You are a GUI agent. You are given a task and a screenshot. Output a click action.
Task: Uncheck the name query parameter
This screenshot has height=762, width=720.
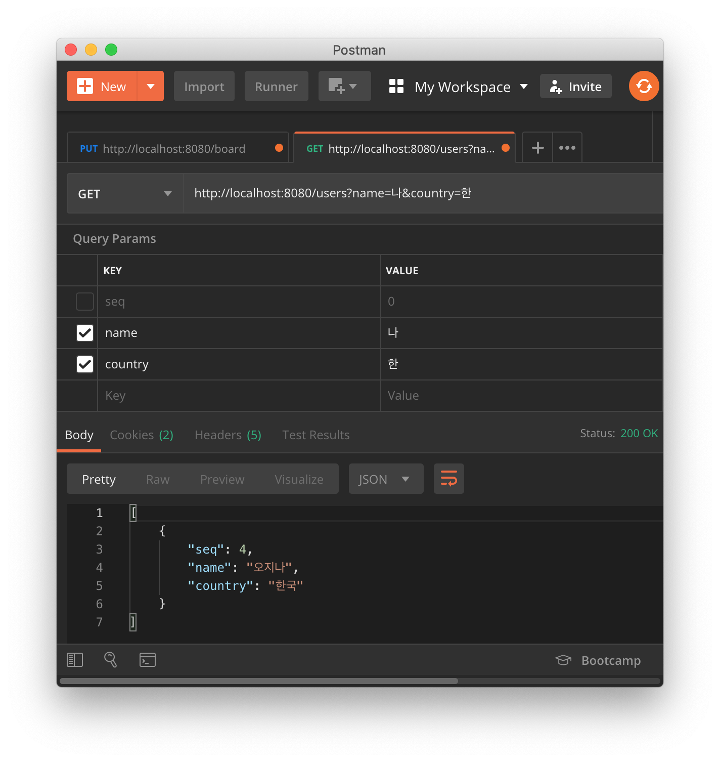tap(85, 333)
